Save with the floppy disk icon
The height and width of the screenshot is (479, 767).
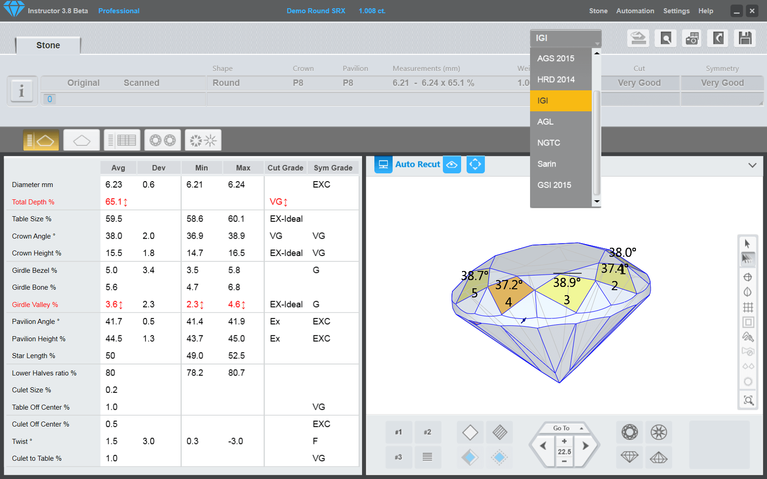[745, 38]
